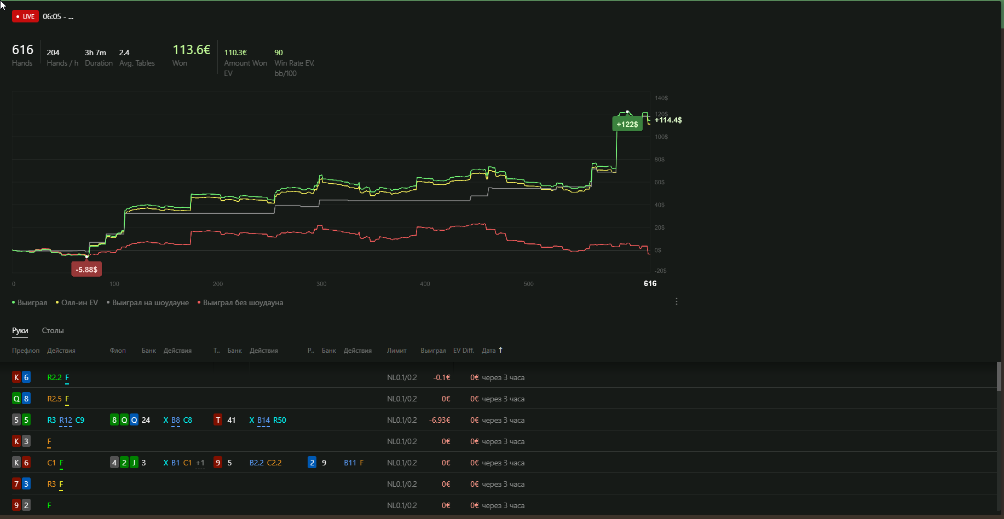Click the Префлоп column header
The image size is (1004, 519).
tap(26, 351)
